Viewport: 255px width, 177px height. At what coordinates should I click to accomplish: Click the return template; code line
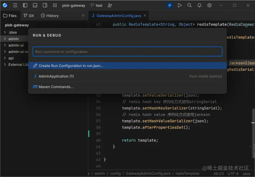(x=140, y=140)
